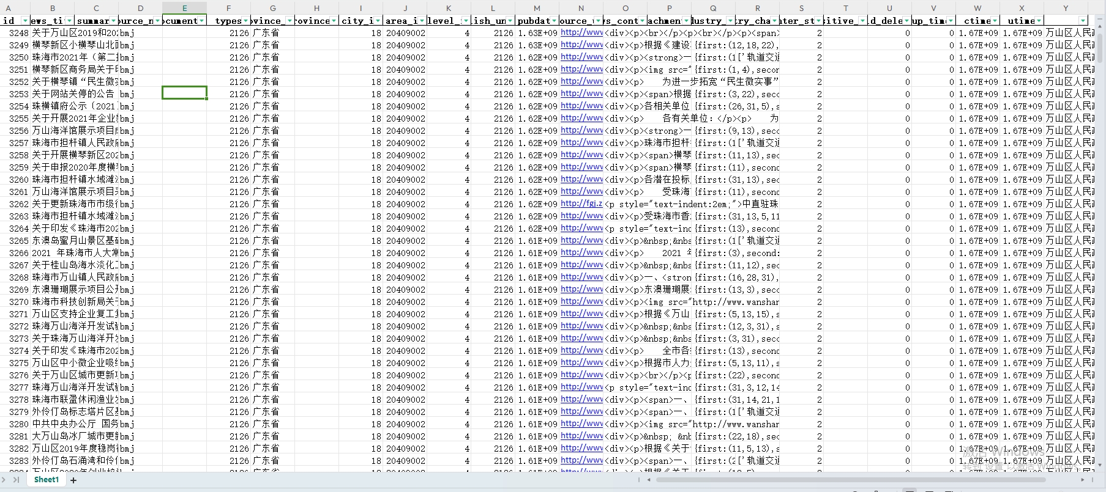This screenshot has height=492, width=1106.
Task: Open the source URL link in row 3280
Action: point(581,424)
